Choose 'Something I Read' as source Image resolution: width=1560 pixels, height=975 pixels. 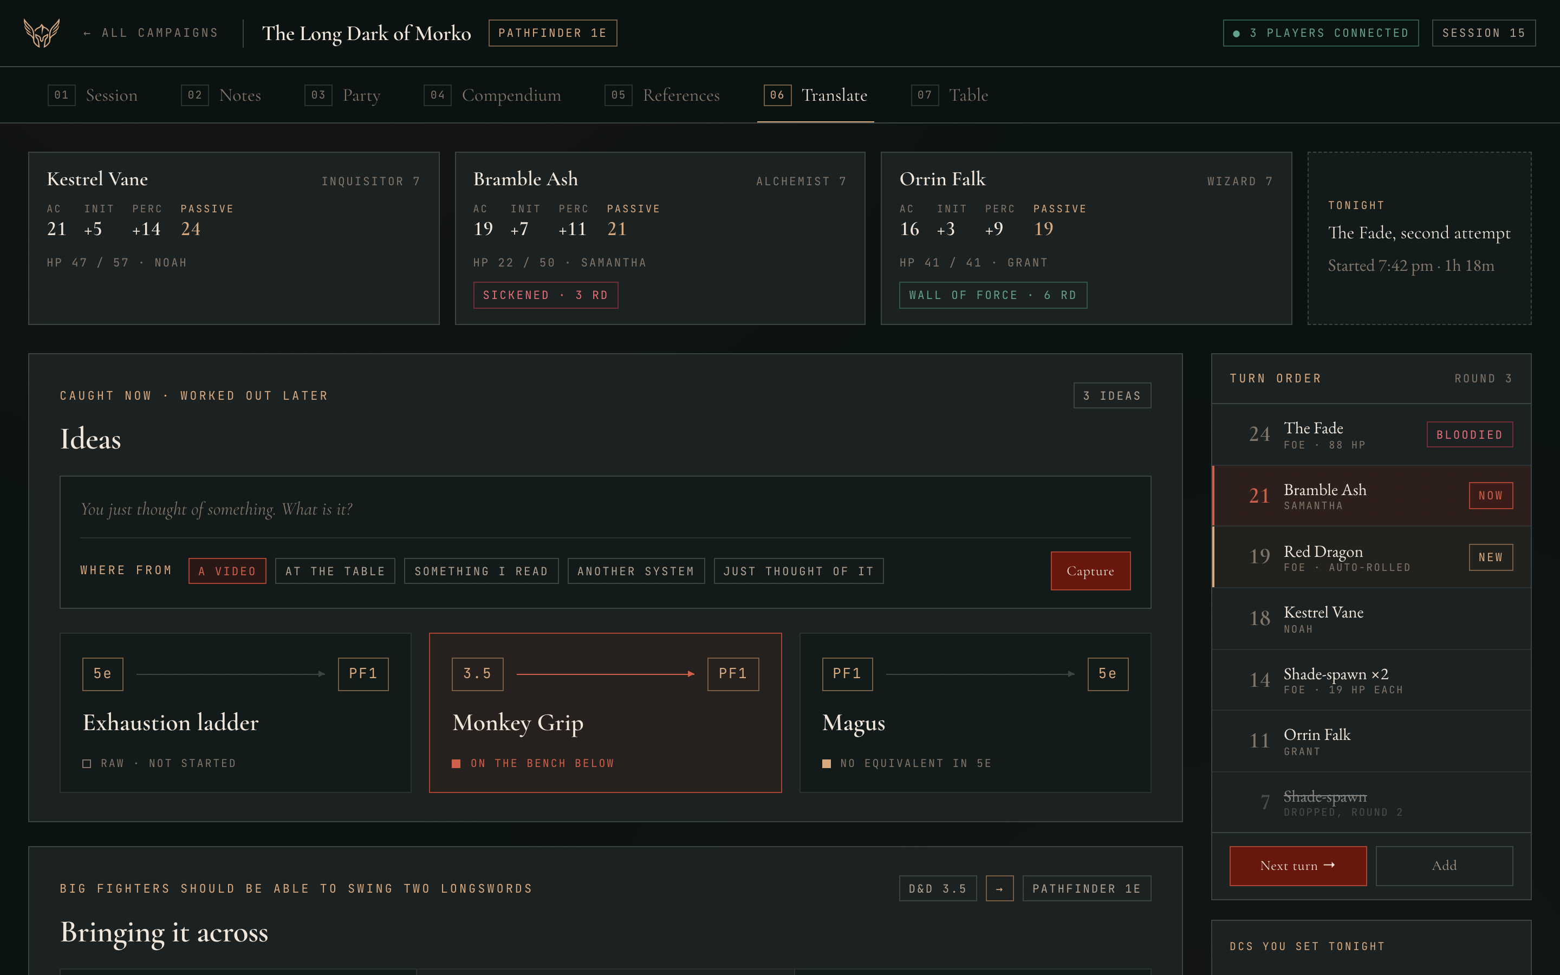pyautogui.click(x=481, y=571)
